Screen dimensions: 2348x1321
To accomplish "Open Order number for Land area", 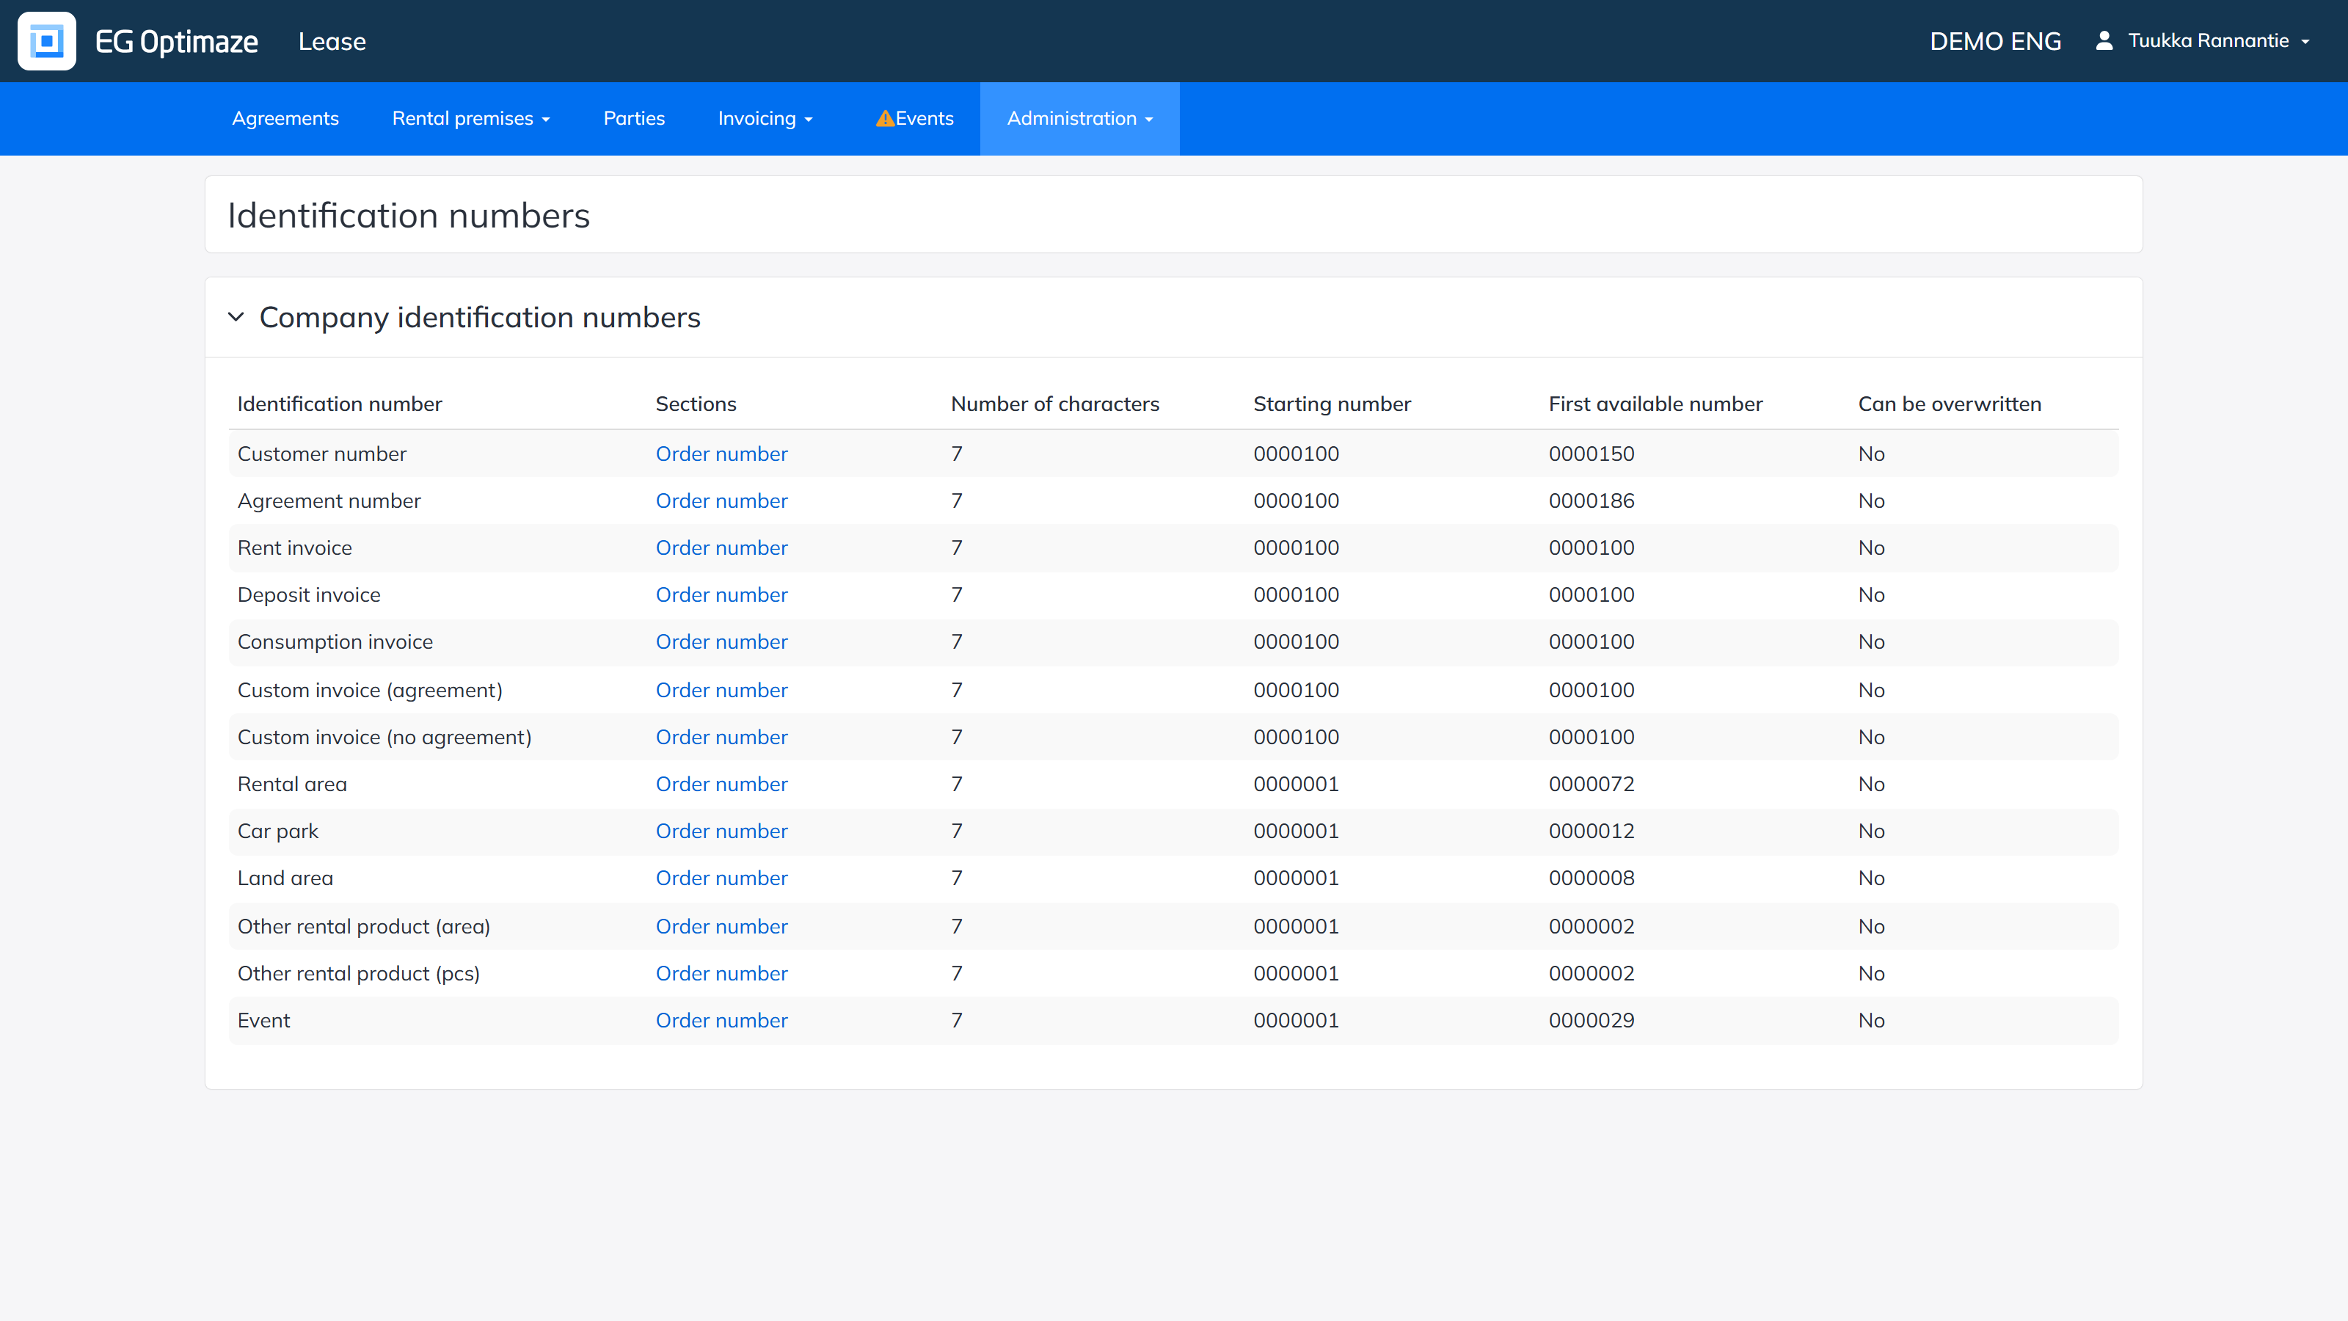I will (721, 878).
